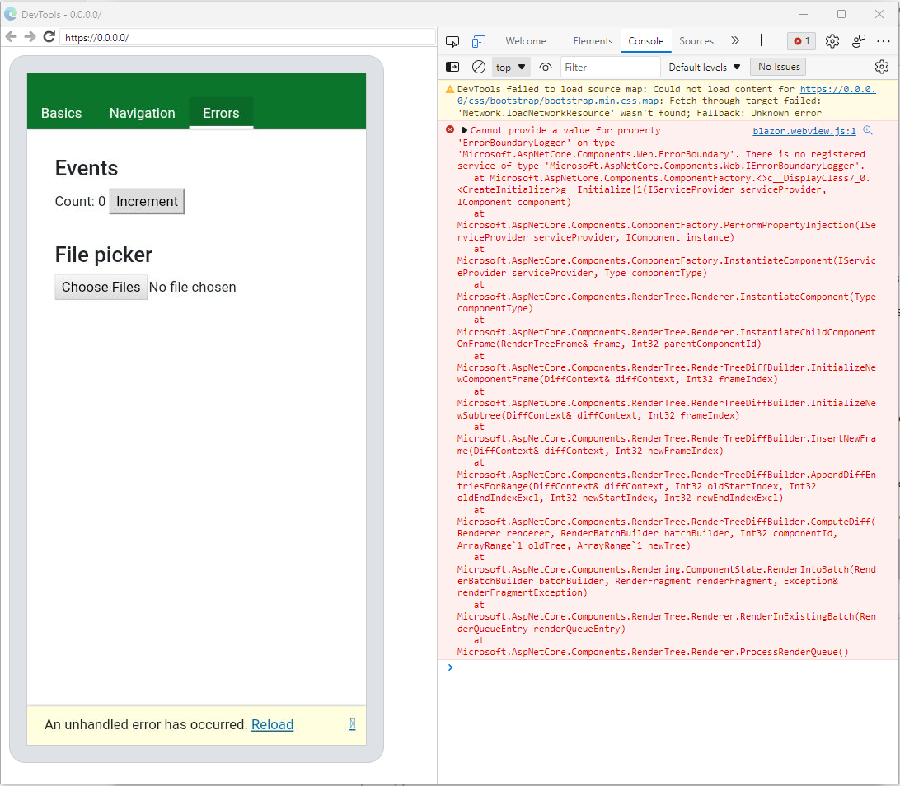Open the Navigation tab in the app

pyautogui.click(x=142, y=113)
